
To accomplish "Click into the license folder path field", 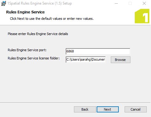I will [x=86, y=60].
